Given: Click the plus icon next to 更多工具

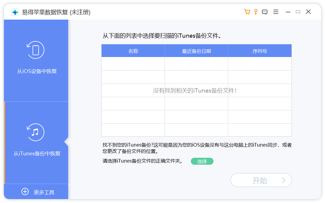Looking at the screenshot, I should click(25, 192).
